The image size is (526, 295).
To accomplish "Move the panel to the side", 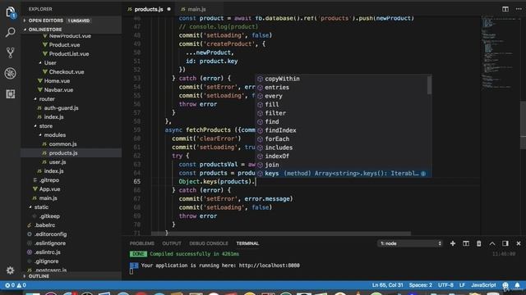I will (505, 243).
